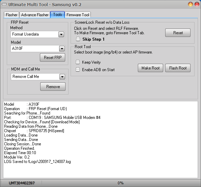Click the Remove Call Me combo field
The image size is (201, 187).
[38, 77]
